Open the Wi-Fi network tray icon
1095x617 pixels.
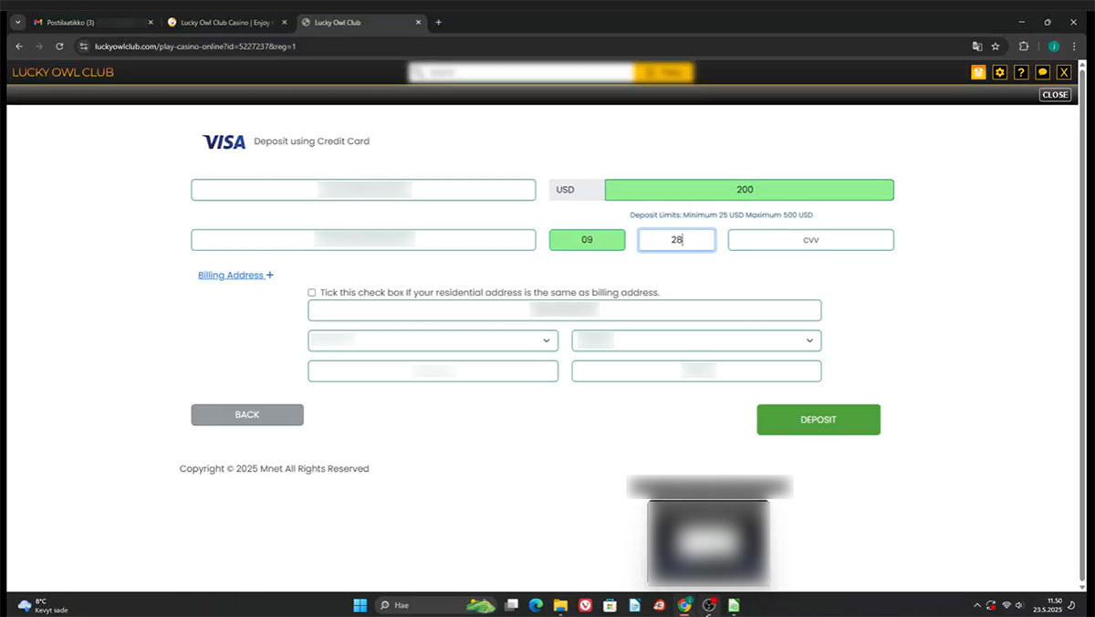[1006, 605]
